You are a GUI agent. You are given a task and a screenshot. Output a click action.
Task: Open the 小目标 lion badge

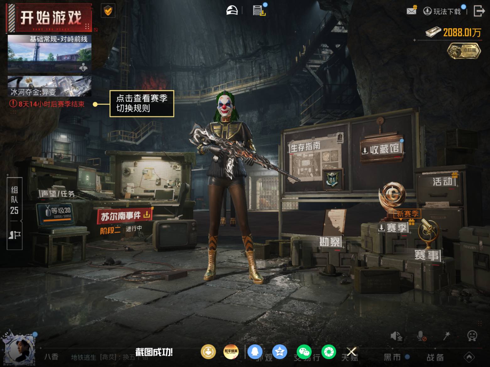point(464,51)
